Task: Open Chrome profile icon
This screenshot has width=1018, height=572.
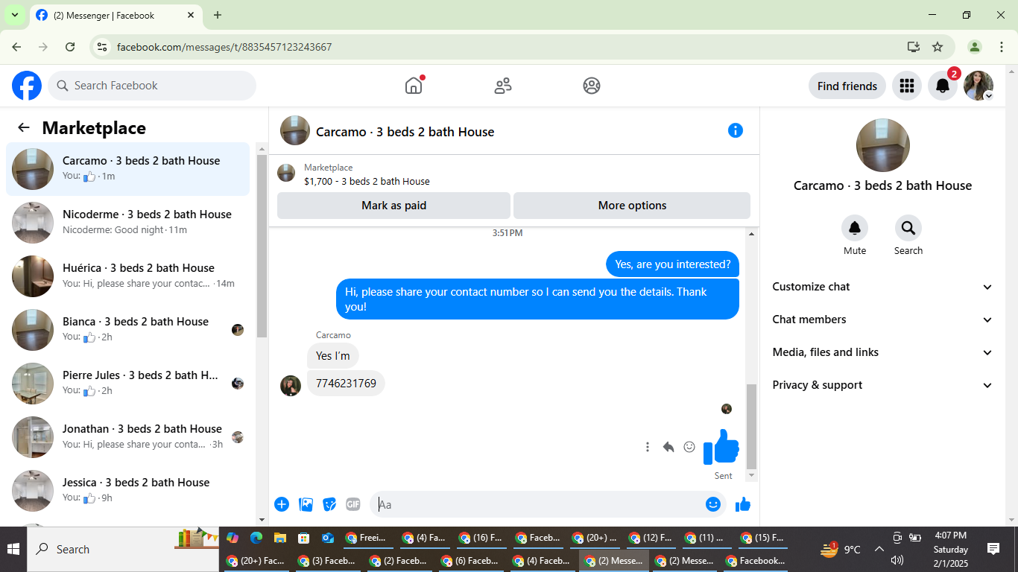Action: point(974,47)
